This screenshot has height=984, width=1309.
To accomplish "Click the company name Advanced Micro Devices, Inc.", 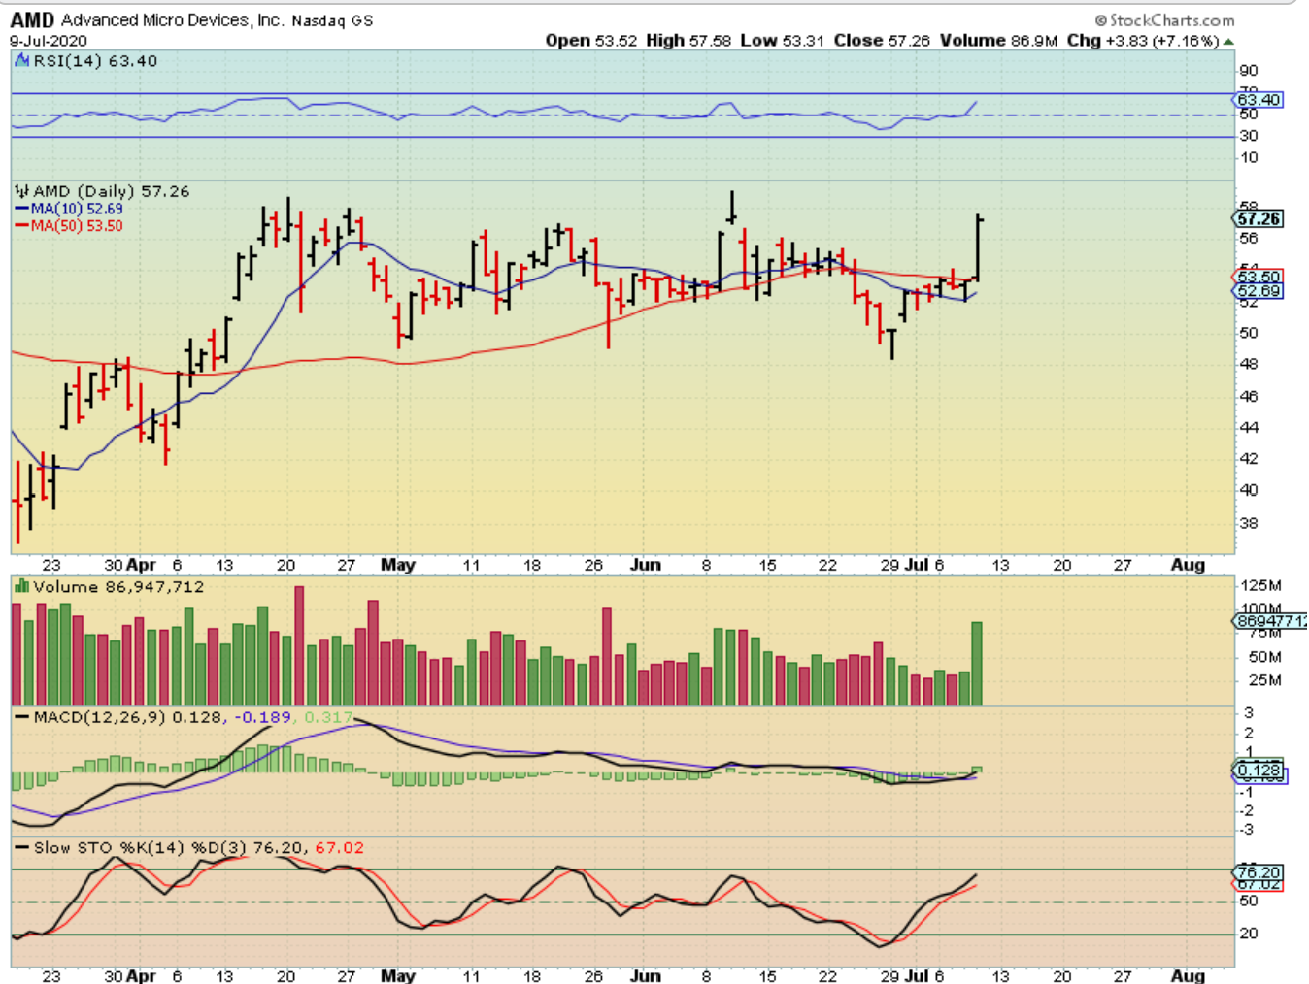I will click(172, 20).
